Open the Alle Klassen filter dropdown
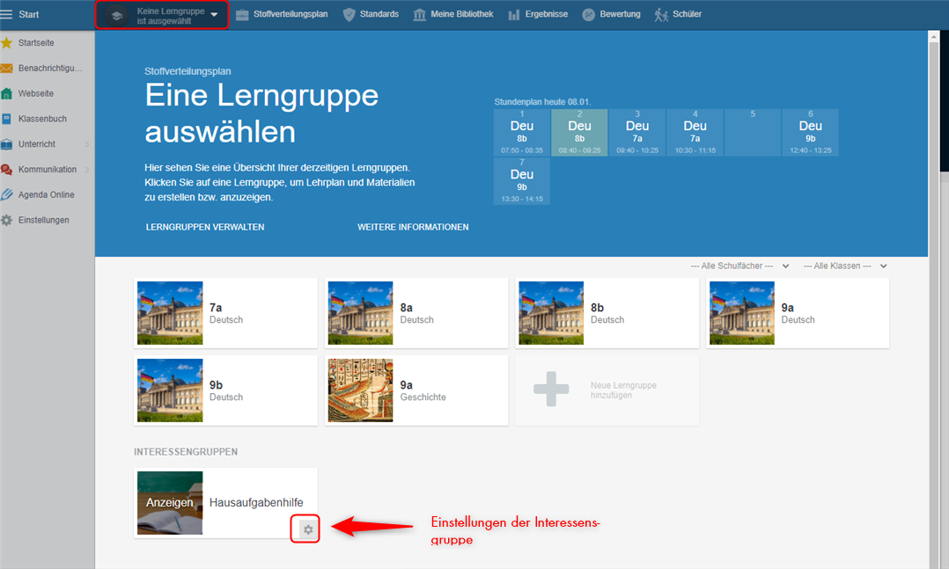Viewport: 949px width, 569px height. pyautogui.click(x=844, y=266)
